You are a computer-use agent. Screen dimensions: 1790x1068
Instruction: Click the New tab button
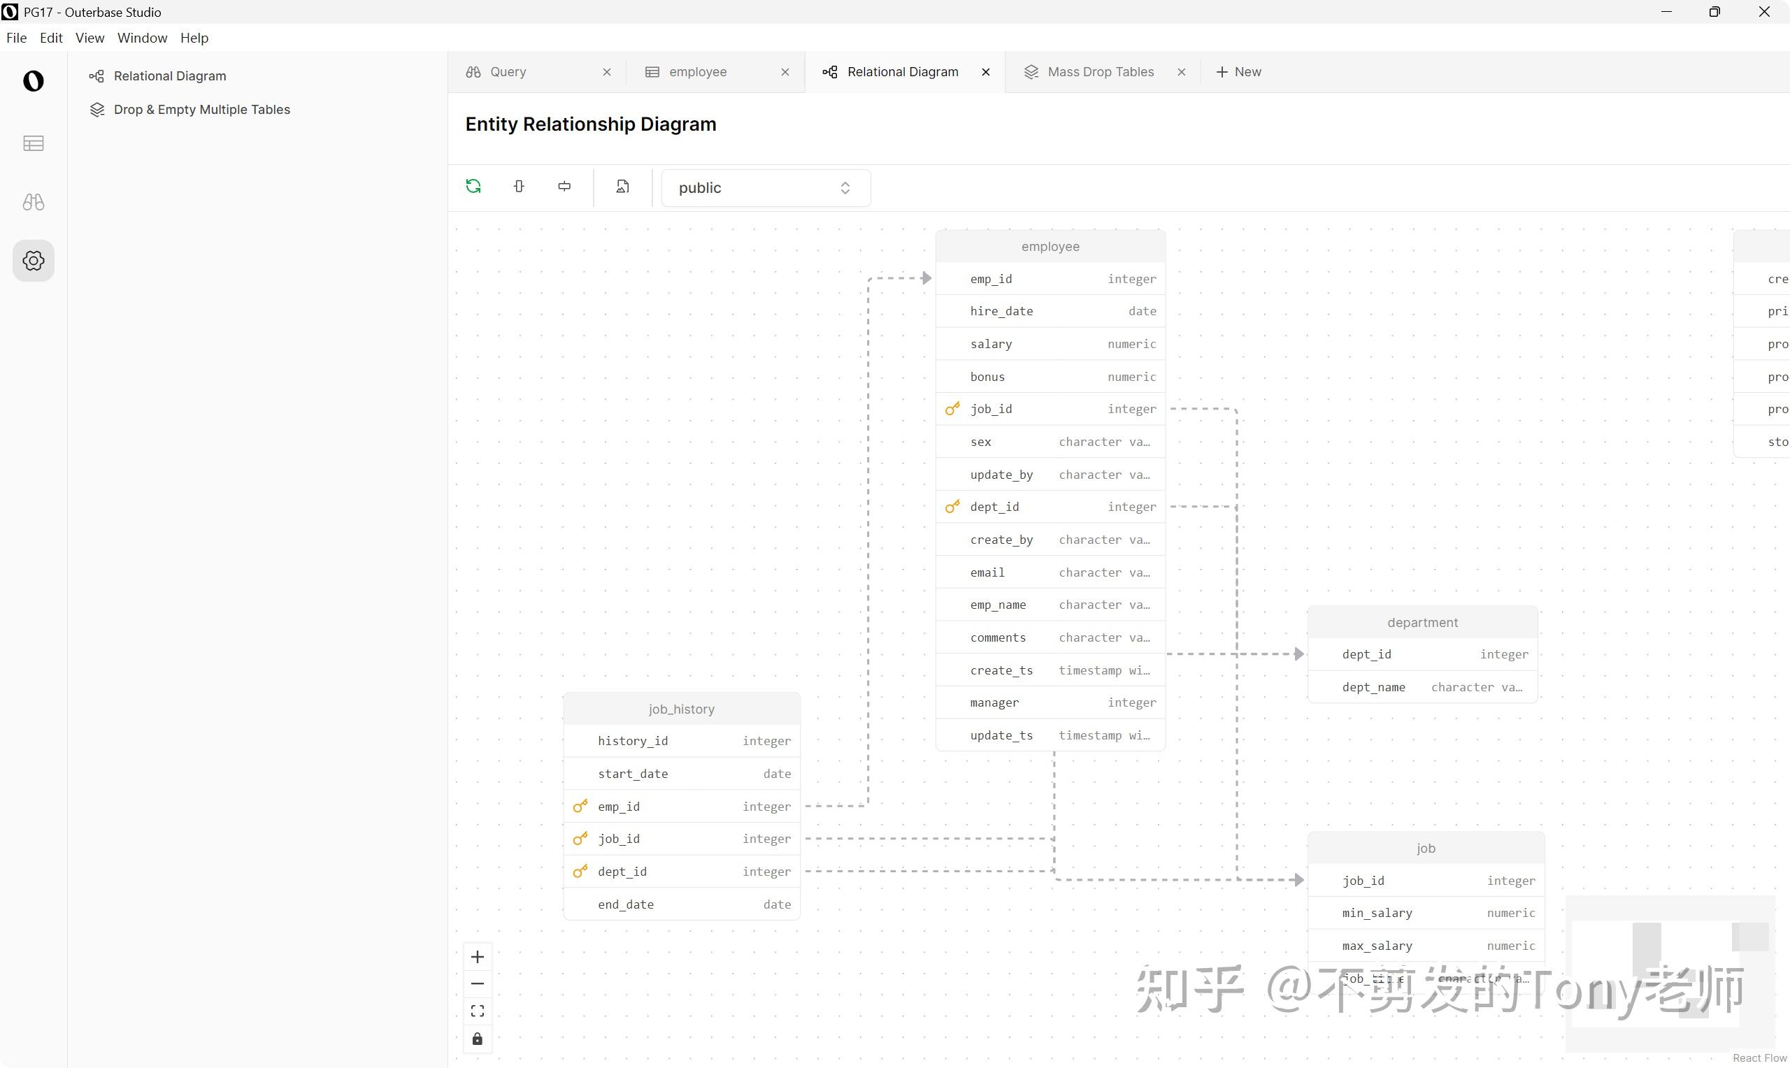pos(1239,72)
